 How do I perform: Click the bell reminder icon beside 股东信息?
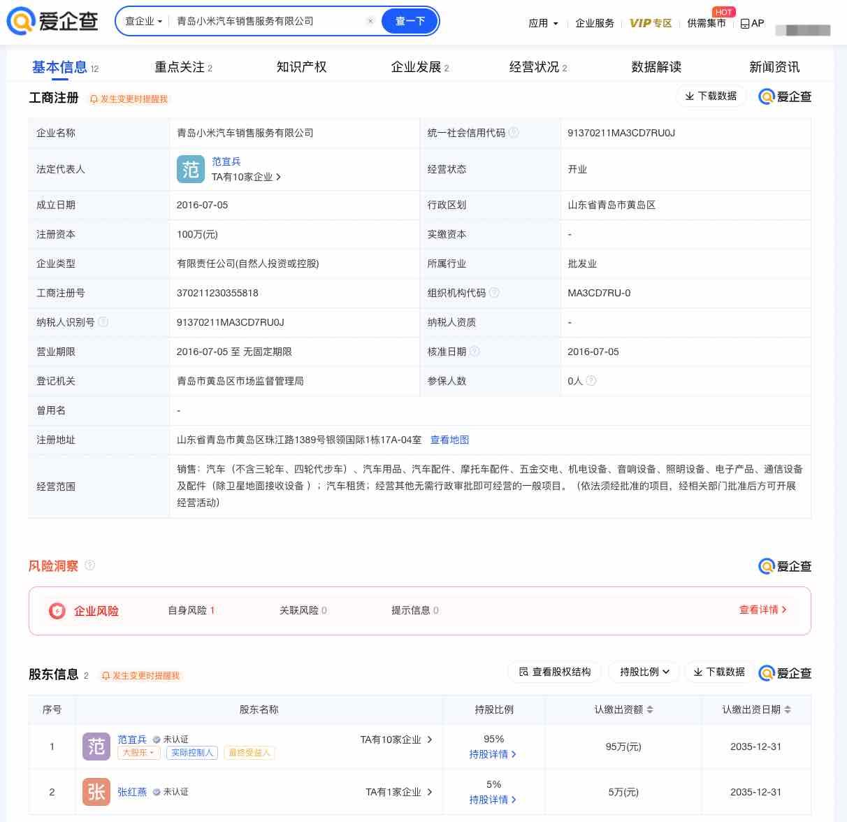point(106,676)
